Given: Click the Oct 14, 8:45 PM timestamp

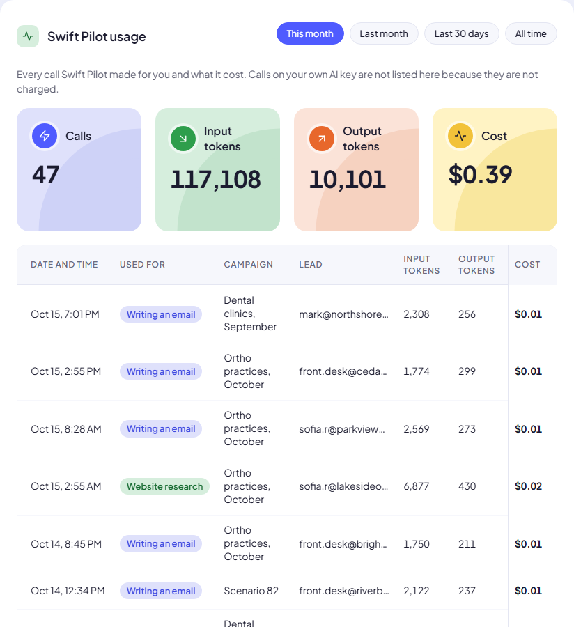Looking at the screenshot, I should point(66,544).
